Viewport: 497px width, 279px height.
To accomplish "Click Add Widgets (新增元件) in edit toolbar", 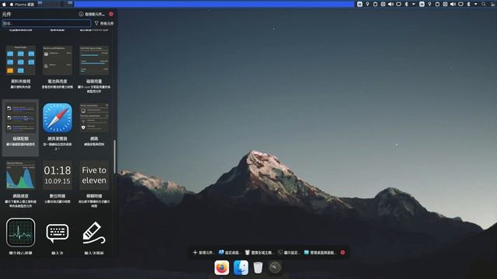I will coord(203,253).
